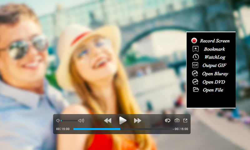Select the Record Screen menu label

click(215, 41)
